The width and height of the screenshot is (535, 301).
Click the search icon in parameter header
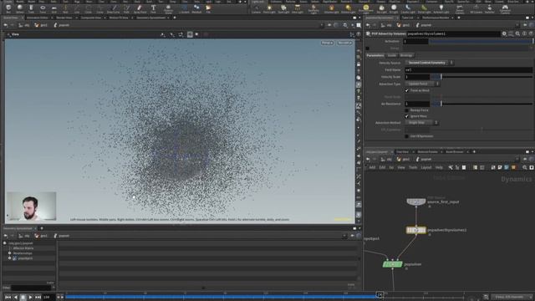[x=517, y=33]
